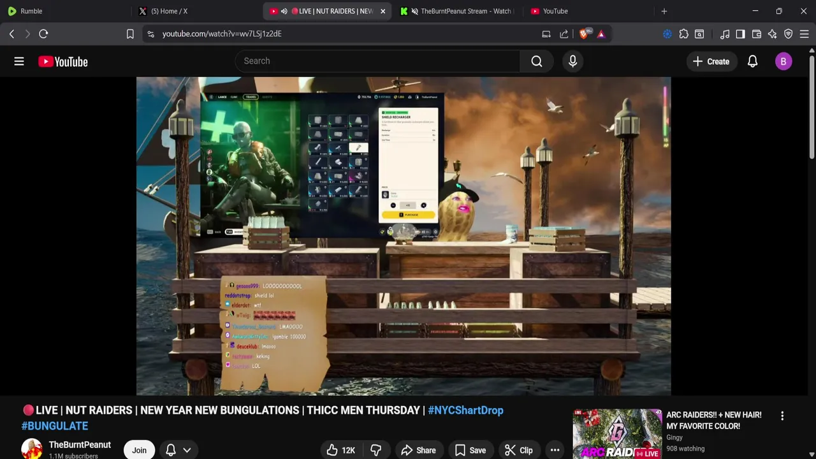
Task: Open Leo AI sparkle icon
Action: pos(773,34)
